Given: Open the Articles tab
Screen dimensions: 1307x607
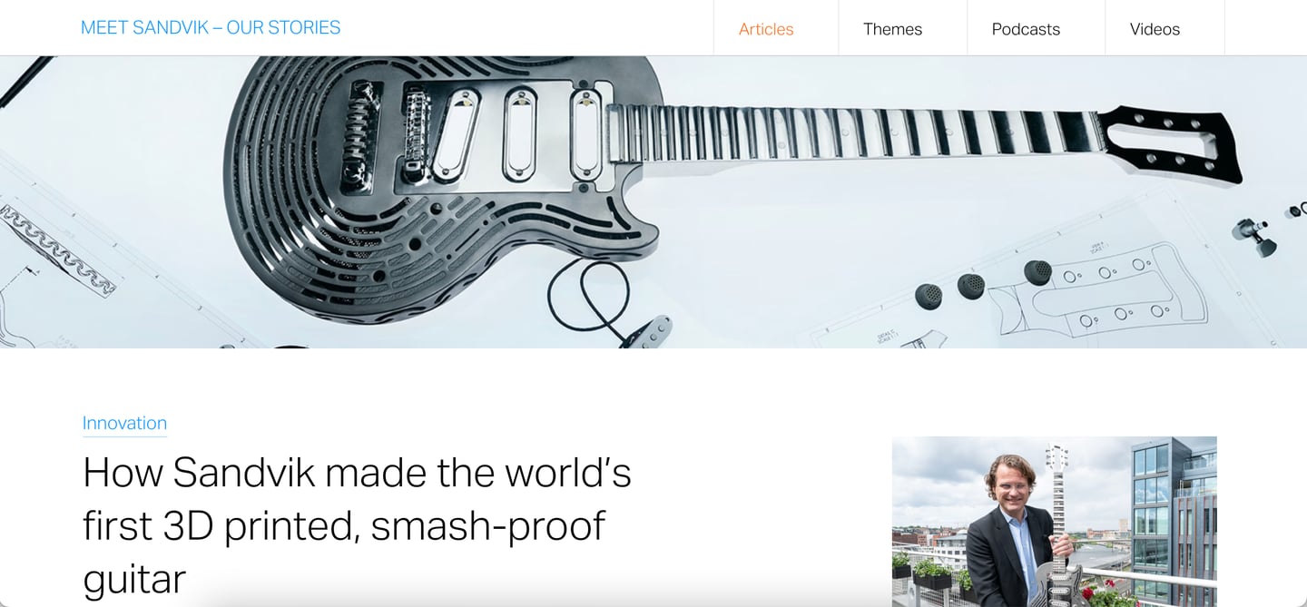Looking at the screenshot, I should (x=766, y=29).
